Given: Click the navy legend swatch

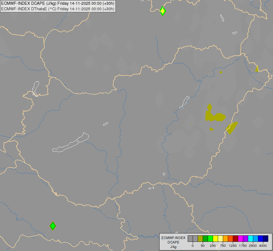Looking at the screenshot, I should (266, 239).
